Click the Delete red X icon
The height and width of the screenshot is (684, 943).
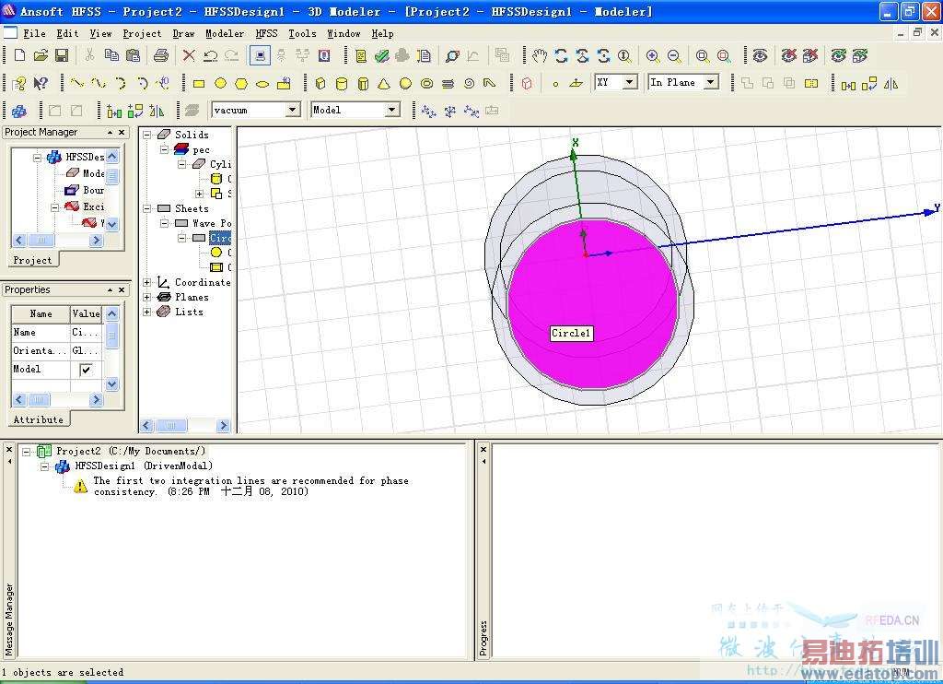click(189, 55)
